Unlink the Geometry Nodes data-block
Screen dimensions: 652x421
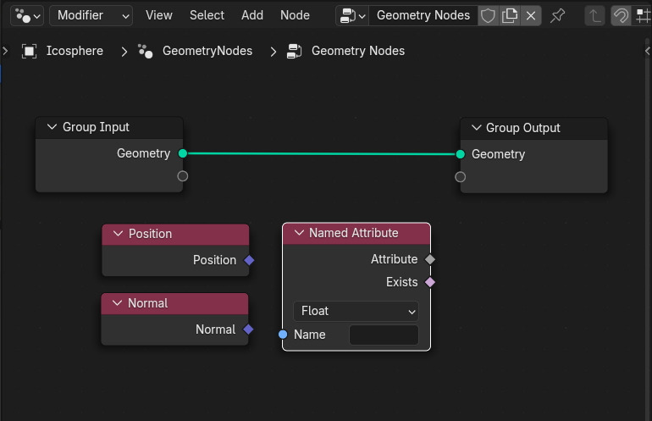pos(531,16)
